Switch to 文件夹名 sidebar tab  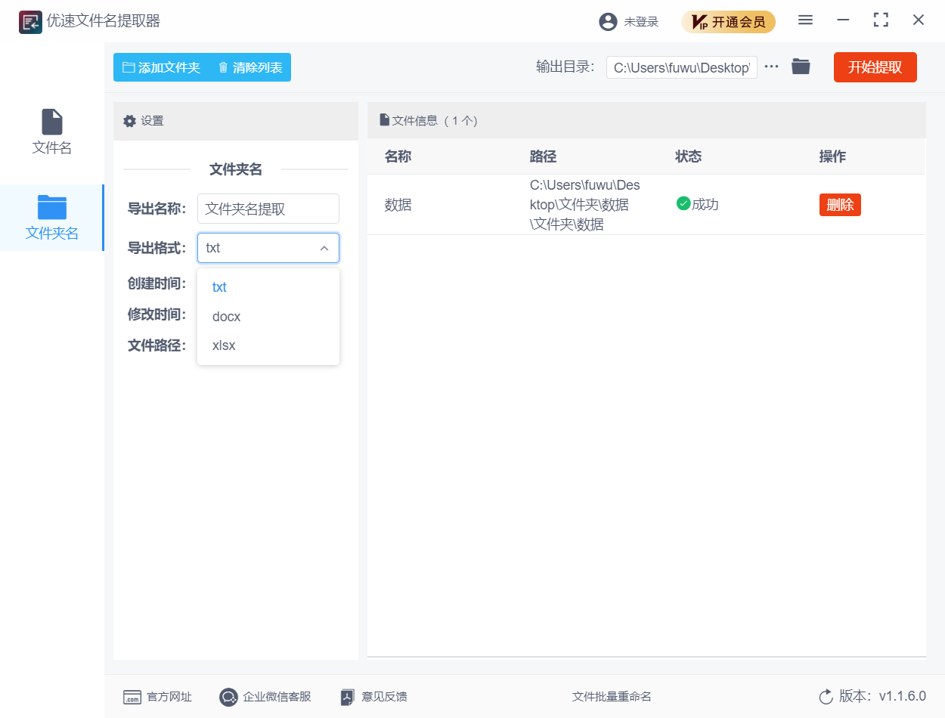(52, 218)
